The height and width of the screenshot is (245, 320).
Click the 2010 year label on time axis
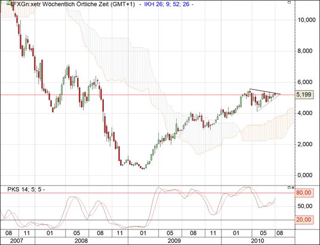tap(257, 241)
